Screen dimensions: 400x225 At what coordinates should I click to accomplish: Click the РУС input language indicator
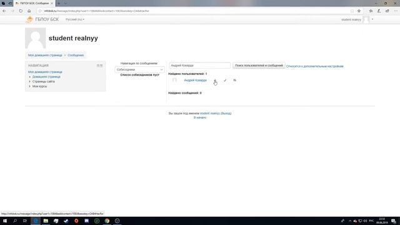point(371,221)
